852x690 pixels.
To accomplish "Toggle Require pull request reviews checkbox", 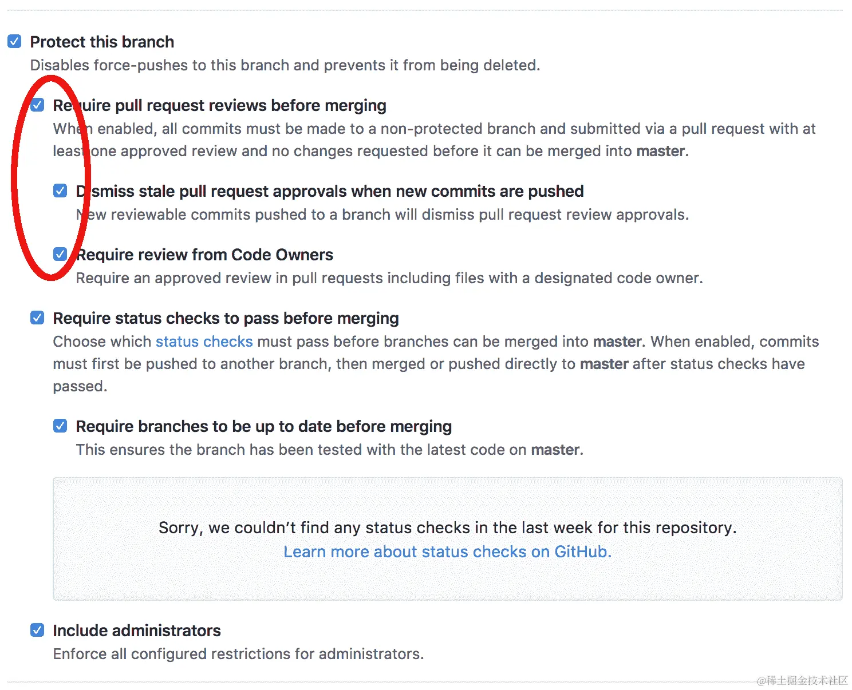I will click(x=38, y=105).
